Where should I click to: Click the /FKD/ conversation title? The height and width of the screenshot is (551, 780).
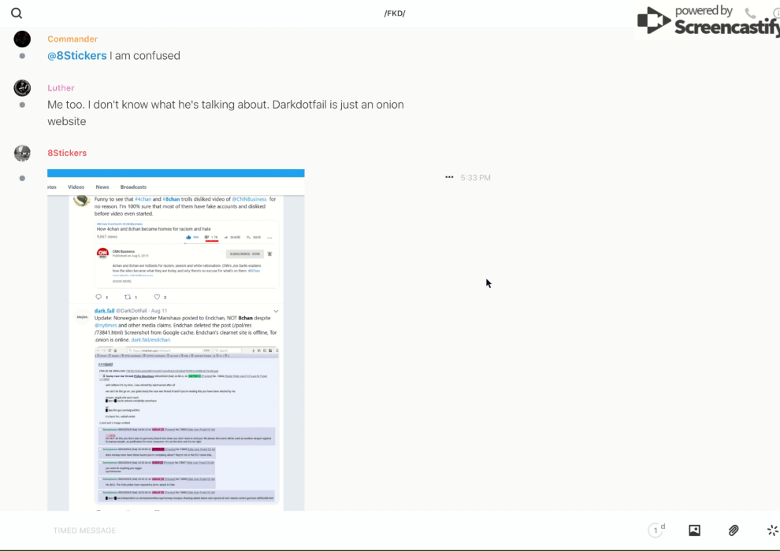tap(395, 13)
